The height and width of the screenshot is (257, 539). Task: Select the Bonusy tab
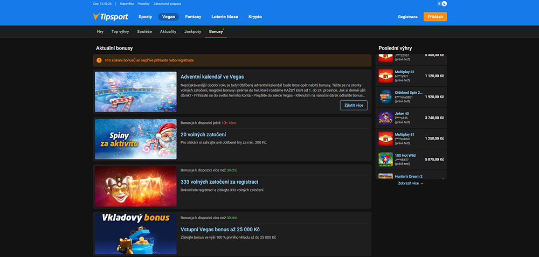click(216, 32)
